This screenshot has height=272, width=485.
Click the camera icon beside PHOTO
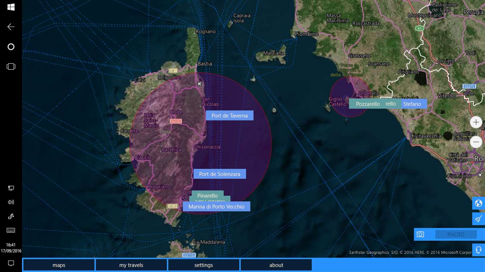tap(420, 234)
